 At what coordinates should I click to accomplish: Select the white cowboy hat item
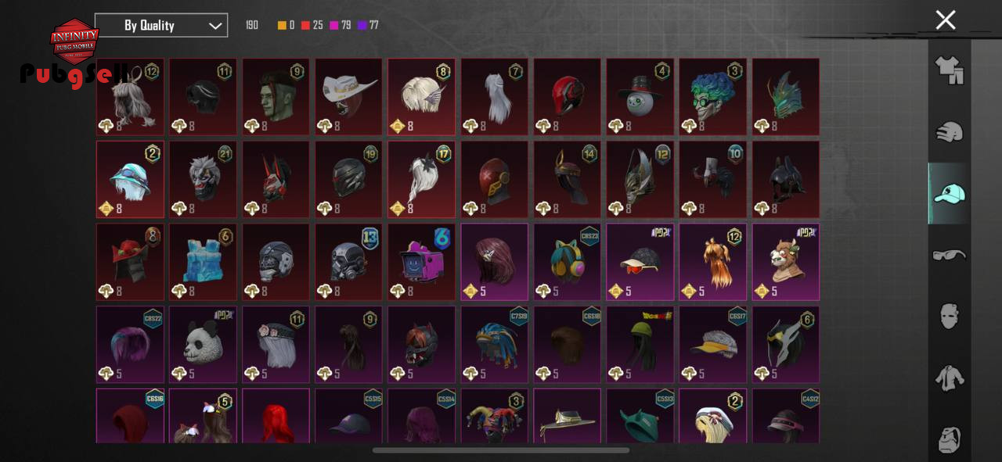[x=348, y=97]
